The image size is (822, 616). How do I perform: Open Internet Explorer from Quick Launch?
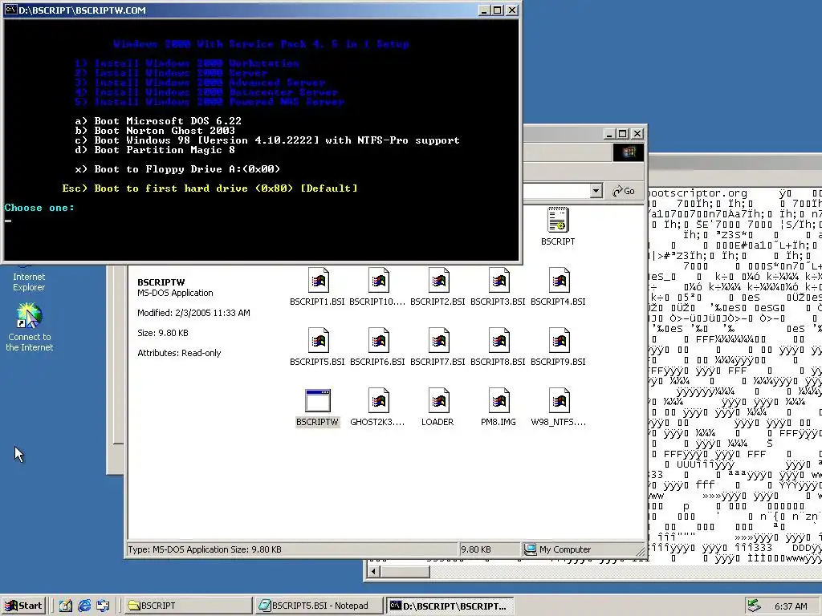pyautogui.click(x=83, y=606)
